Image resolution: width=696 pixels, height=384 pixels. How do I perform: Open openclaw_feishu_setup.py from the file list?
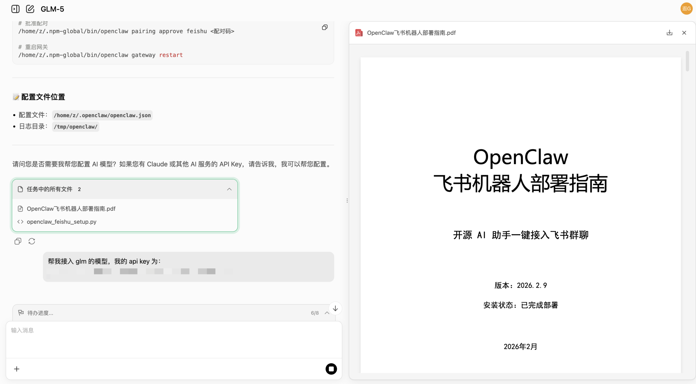click(x=62, y=221)
